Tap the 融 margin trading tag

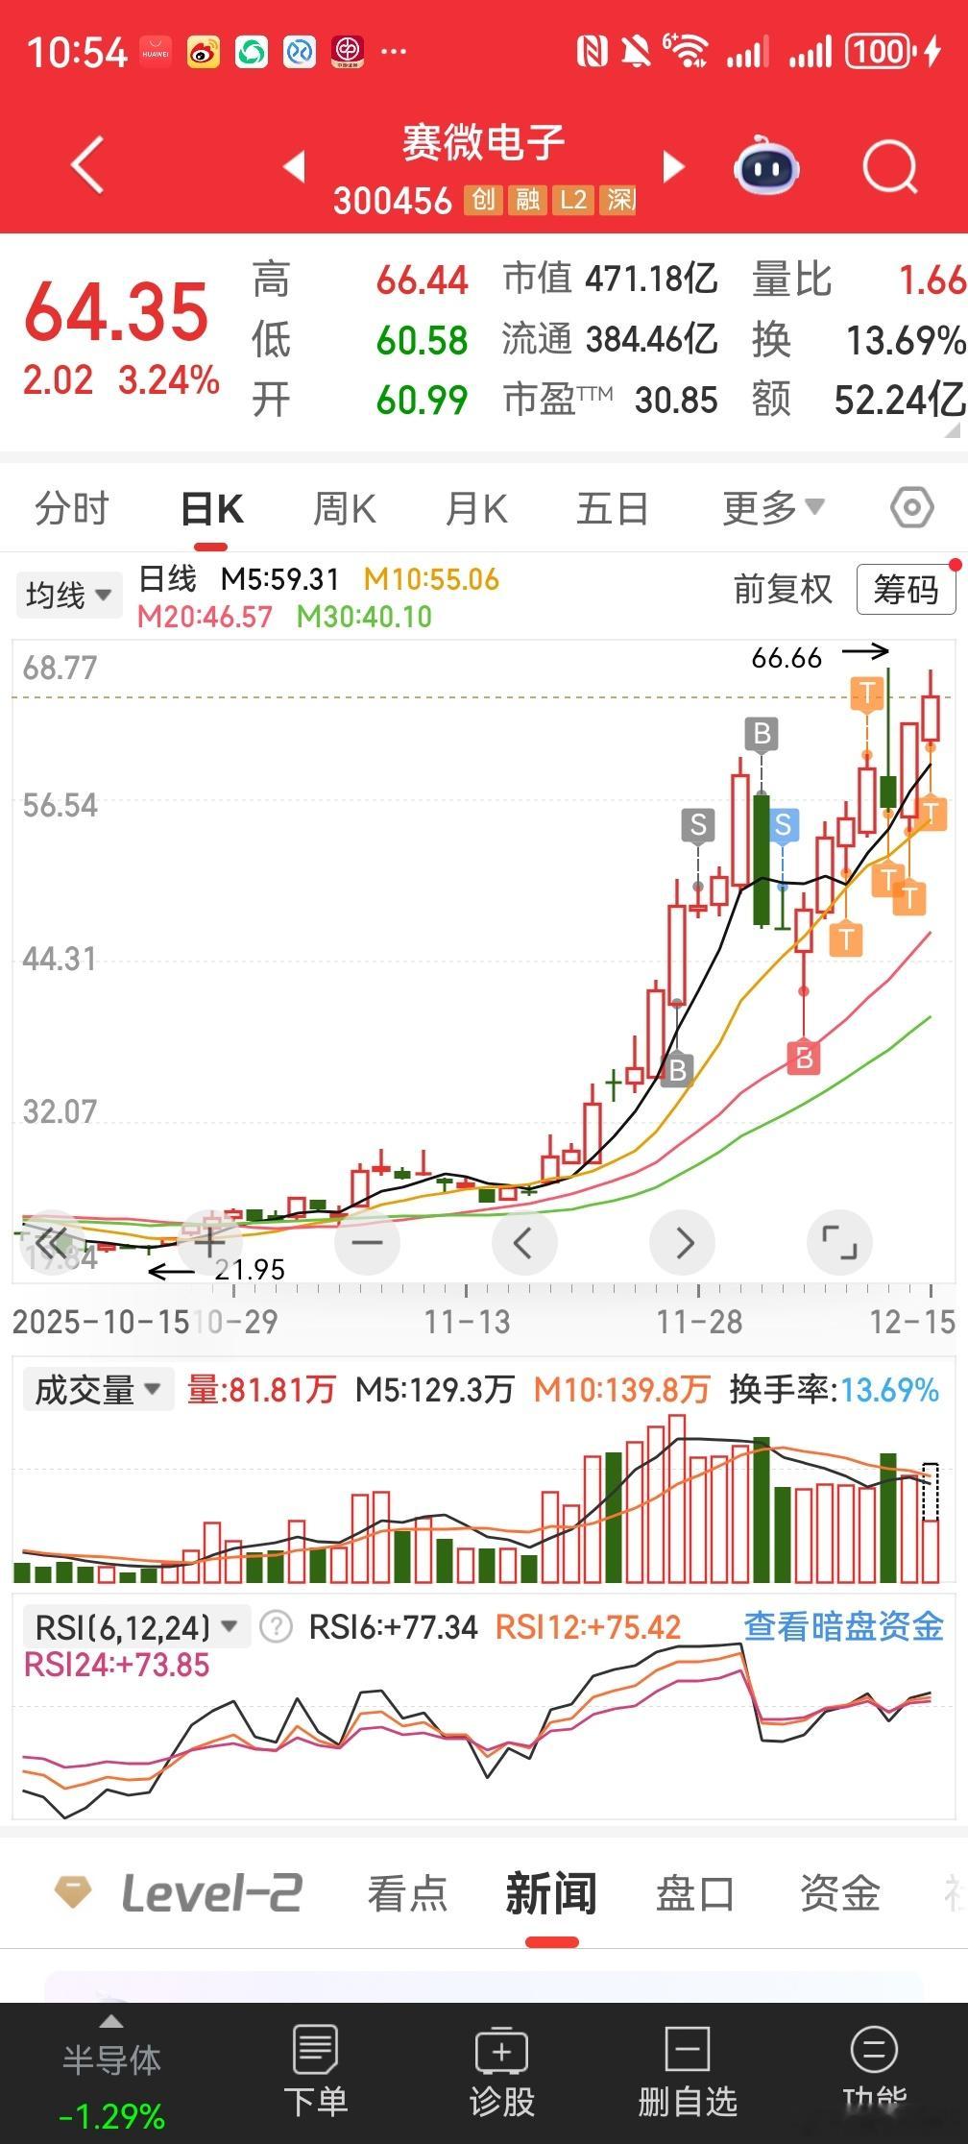tap(527, 200)
